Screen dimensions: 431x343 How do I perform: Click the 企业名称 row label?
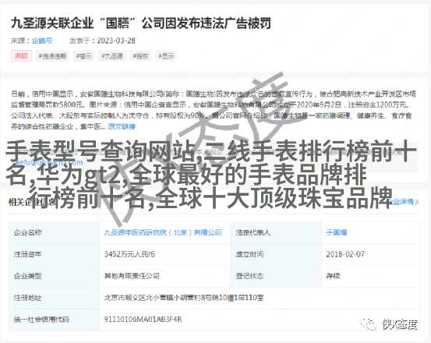pyautogui.click(x=28, y=232)
